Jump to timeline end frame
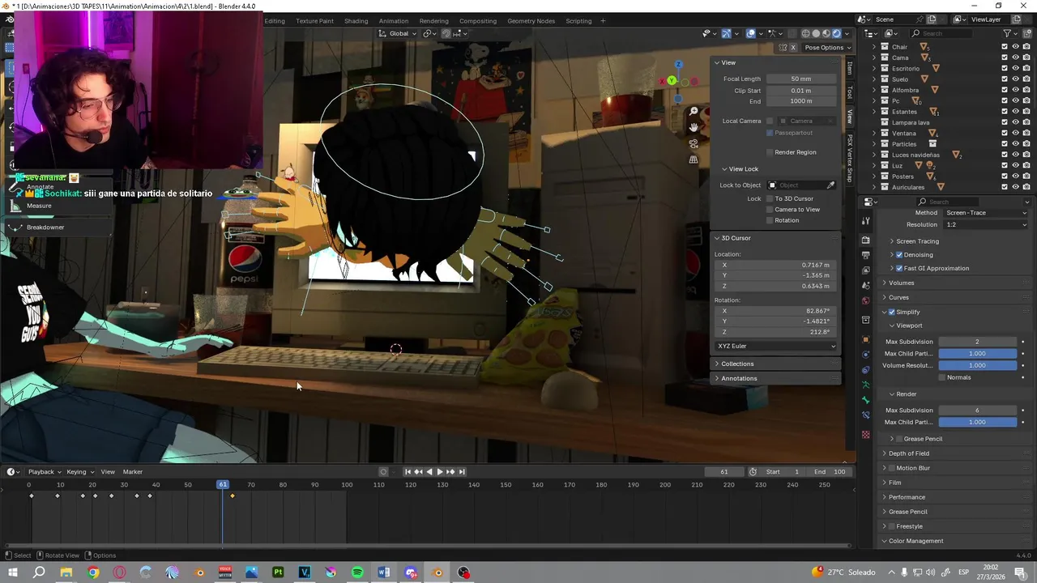Viewport: 1037px width, 583px height. point(462,472)
